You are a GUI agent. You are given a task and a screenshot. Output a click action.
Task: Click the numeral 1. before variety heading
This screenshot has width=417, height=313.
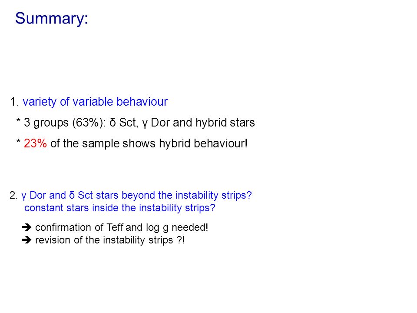[14, 102]
